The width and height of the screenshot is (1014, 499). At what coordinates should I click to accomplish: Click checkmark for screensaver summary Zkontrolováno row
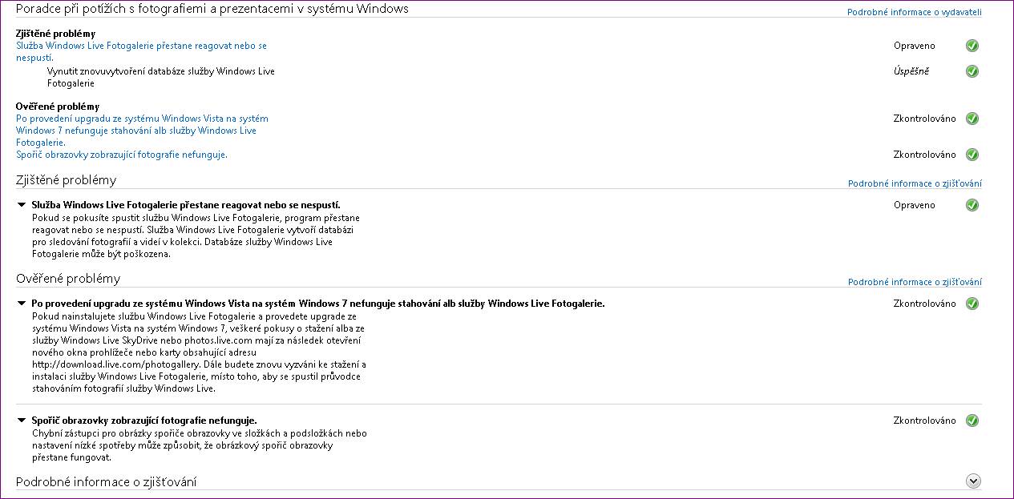pyautogui.click(x=972, y=155)
